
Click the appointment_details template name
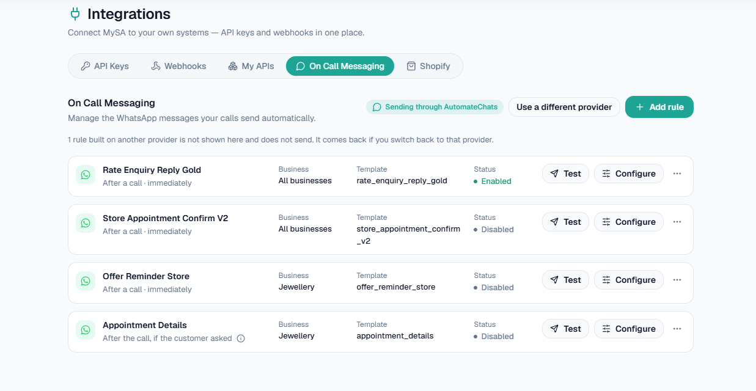(395, 336)
